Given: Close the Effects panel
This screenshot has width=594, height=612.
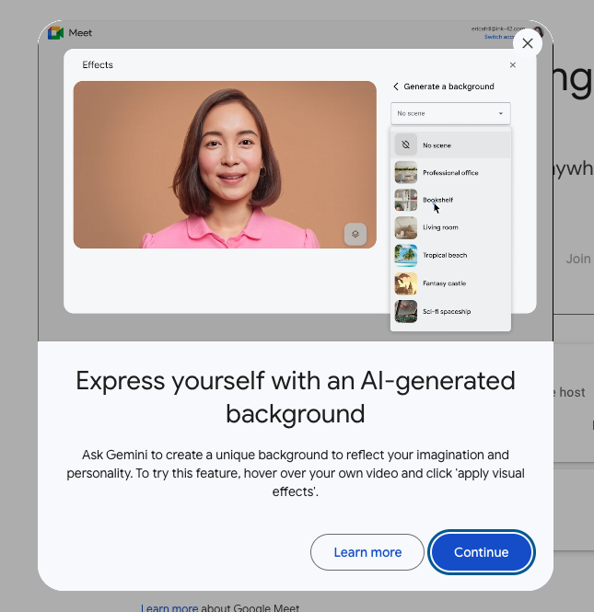Looking at the screenshot, I should (x=512, y=65).
